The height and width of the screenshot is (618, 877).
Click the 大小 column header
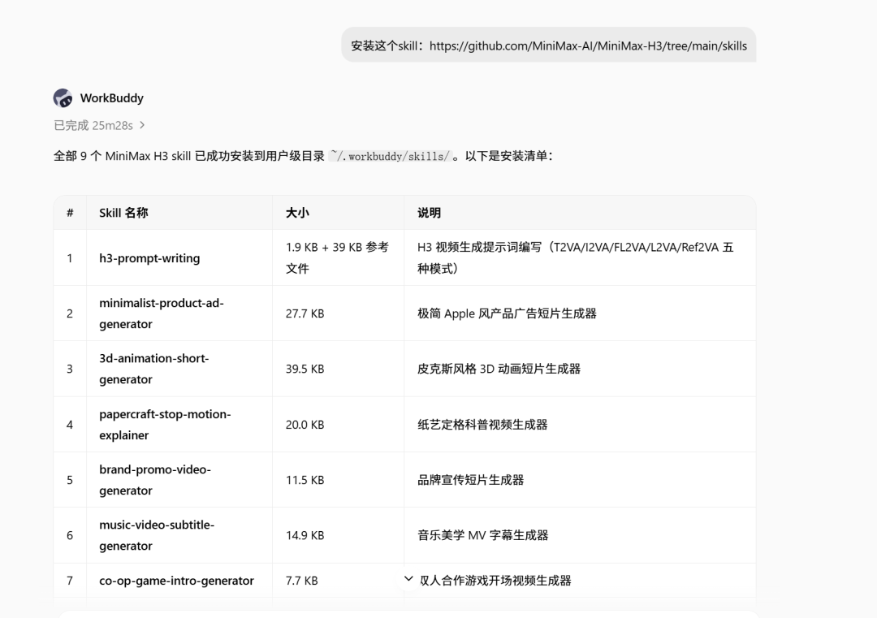click(297, 213)
